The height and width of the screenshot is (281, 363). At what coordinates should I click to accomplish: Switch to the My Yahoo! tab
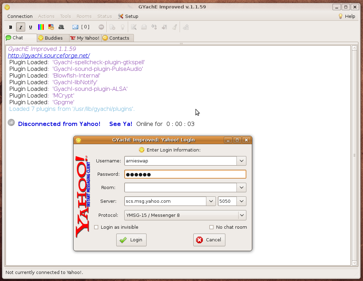[x=85, y=38]
